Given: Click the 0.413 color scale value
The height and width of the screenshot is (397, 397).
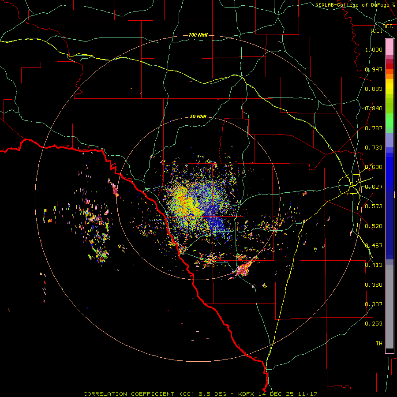Looking at the screenshot, I should coord(374,265).
